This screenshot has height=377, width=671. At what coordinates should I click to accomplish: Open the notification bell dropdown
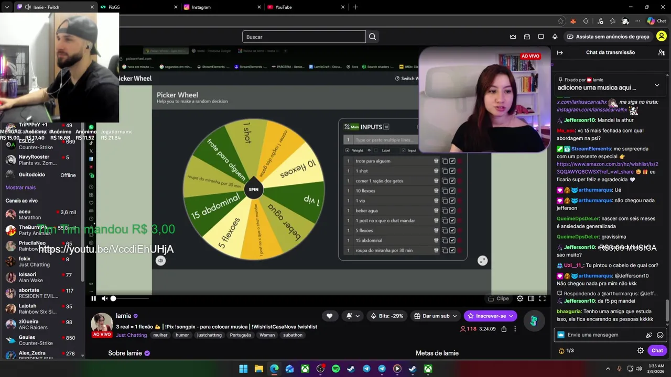click(353, 316)
